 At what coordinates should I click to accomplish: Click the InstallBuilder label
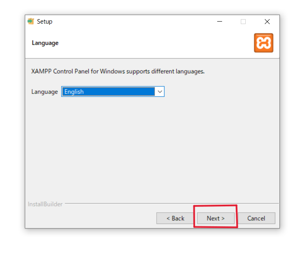45,204
